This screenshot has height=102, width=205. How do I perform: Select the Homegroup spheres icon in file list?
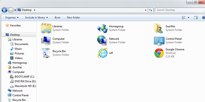click(102, 28)
